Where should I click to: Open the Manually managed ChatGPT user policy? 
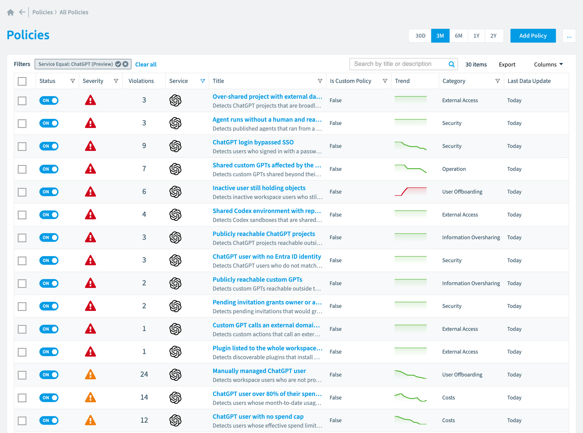(259, 371)
